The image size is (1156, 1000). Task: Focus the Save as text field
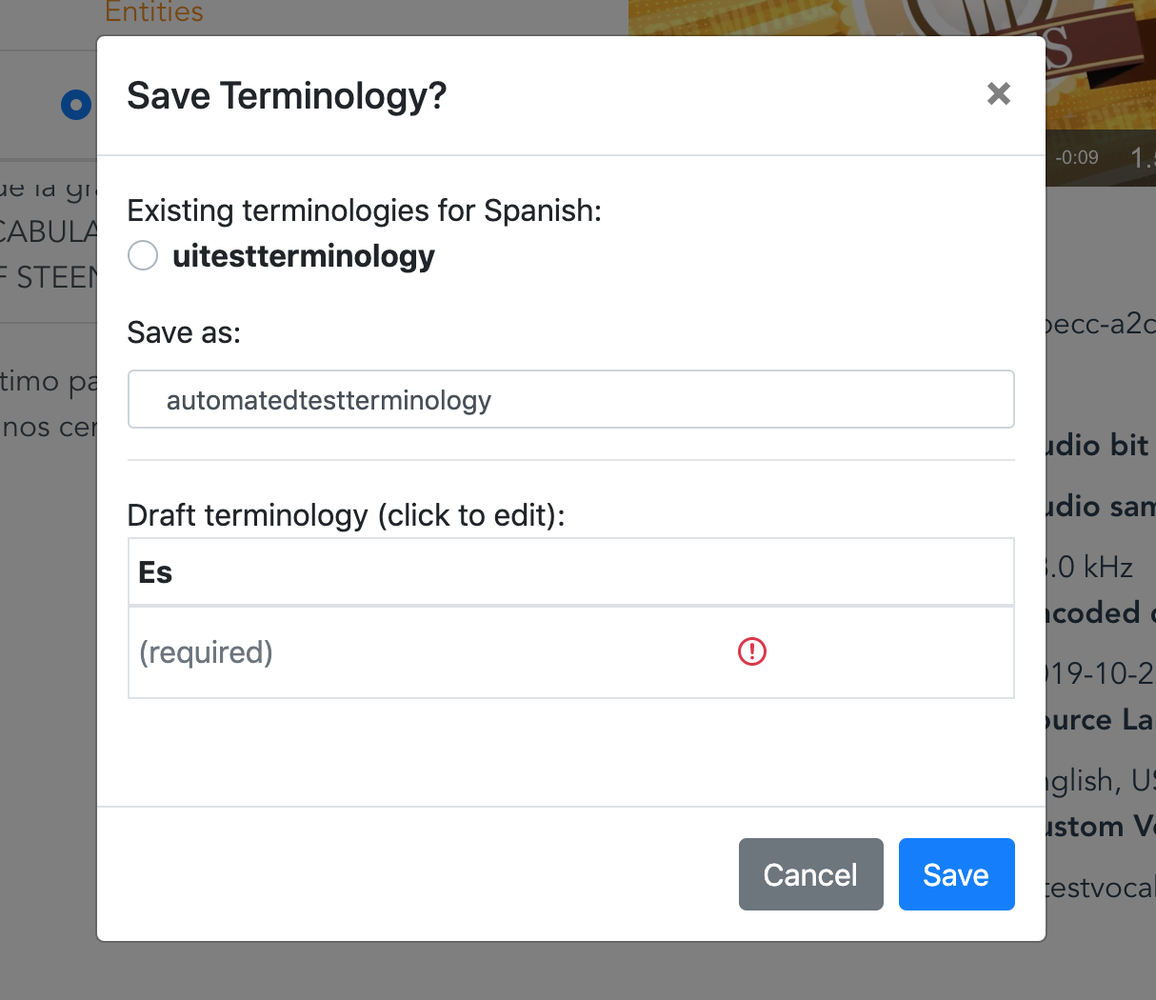(570, 398)
